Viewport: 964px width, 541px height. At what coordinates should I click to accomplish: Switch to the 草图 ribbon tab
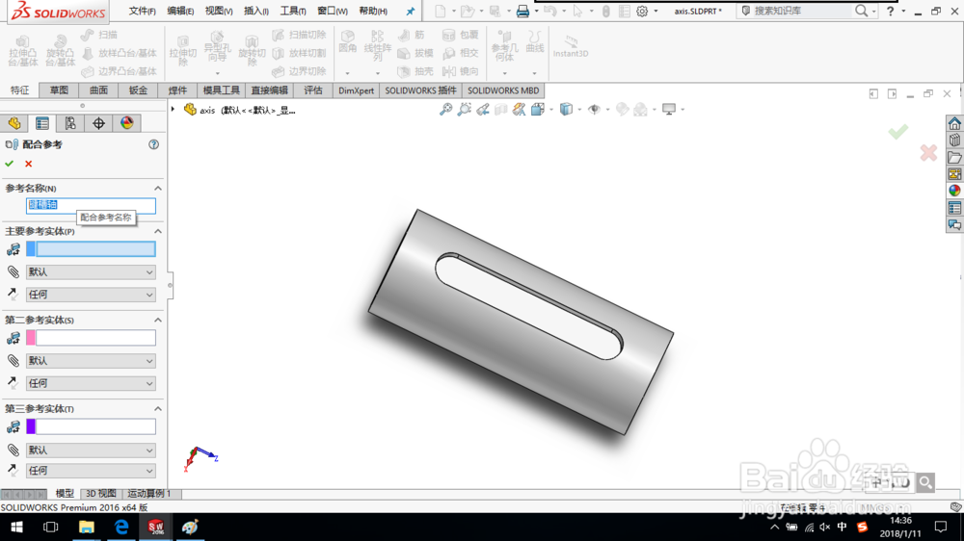point(59,90)
